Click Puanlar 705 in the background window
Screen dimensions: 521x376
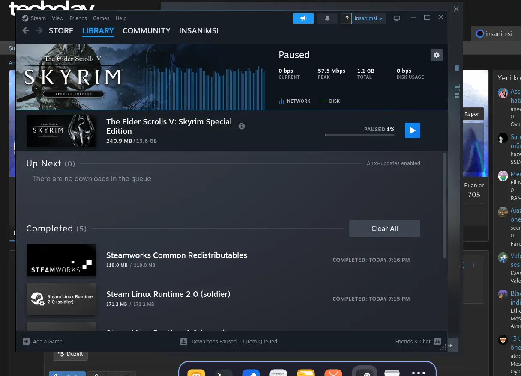[474, 190]
